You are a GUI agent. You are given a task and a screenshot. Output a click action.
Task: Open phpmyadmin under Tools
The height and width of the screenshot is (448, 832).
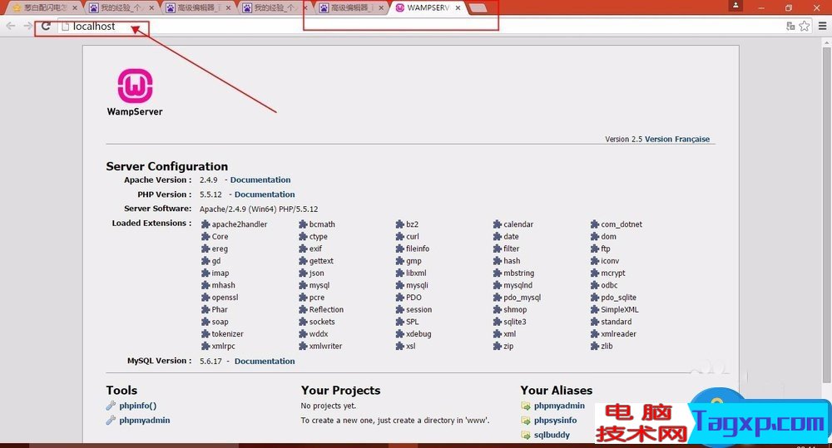[x=144, y=420]
